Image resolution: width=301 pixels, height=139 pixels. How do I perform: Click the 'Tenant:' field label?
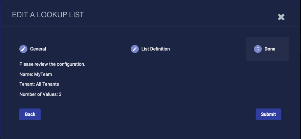tap(27, 84)
